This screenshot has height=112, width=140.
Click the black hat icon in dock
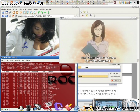pyautogui.click(x=29, y=108)
